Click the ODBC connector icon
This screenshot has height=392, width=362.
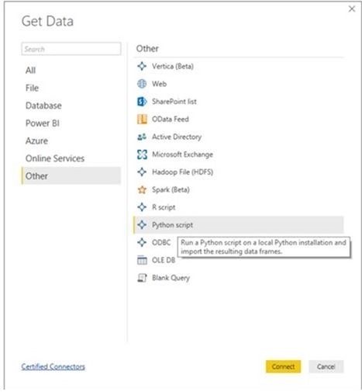tap(142, 242)
